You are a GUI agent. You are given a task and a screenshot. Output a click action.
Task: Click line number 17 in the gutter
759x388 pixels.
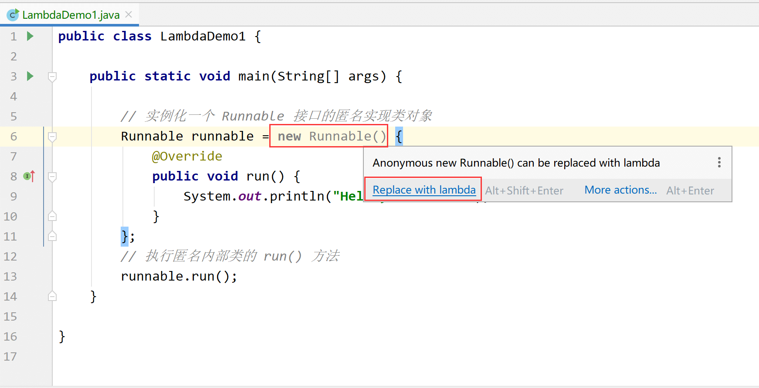[10, 356]
